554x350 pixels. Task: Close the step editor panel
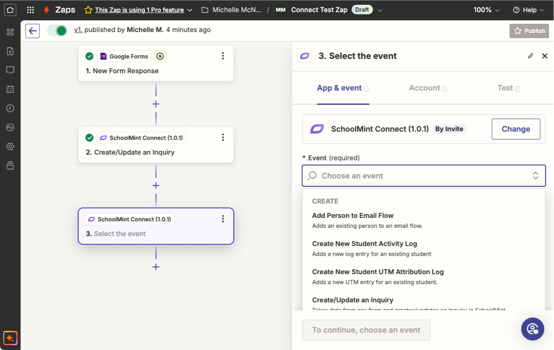[x=545, y=56]
